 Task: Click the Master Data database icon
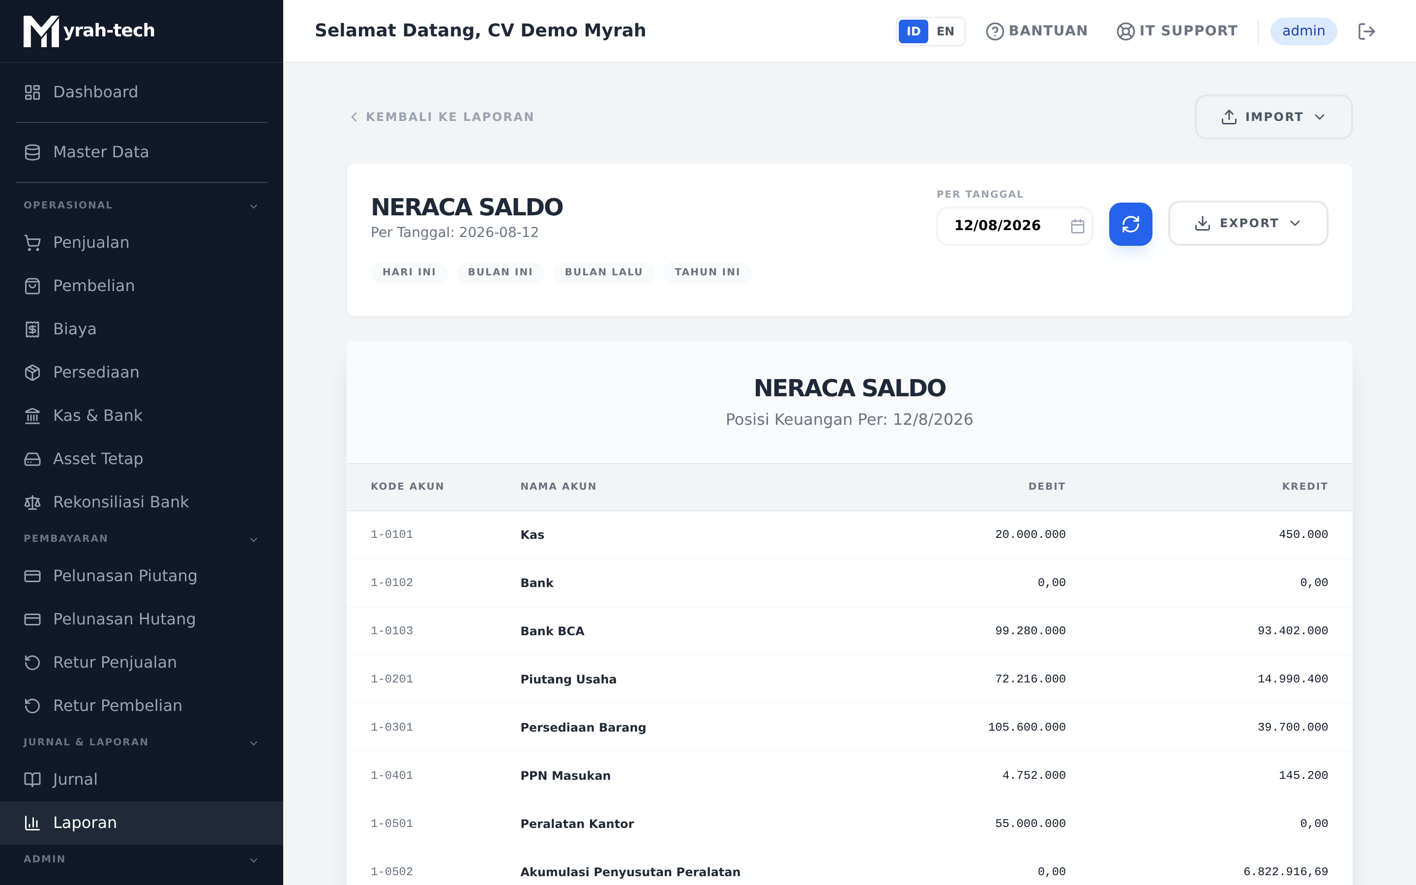coord(32,152)
